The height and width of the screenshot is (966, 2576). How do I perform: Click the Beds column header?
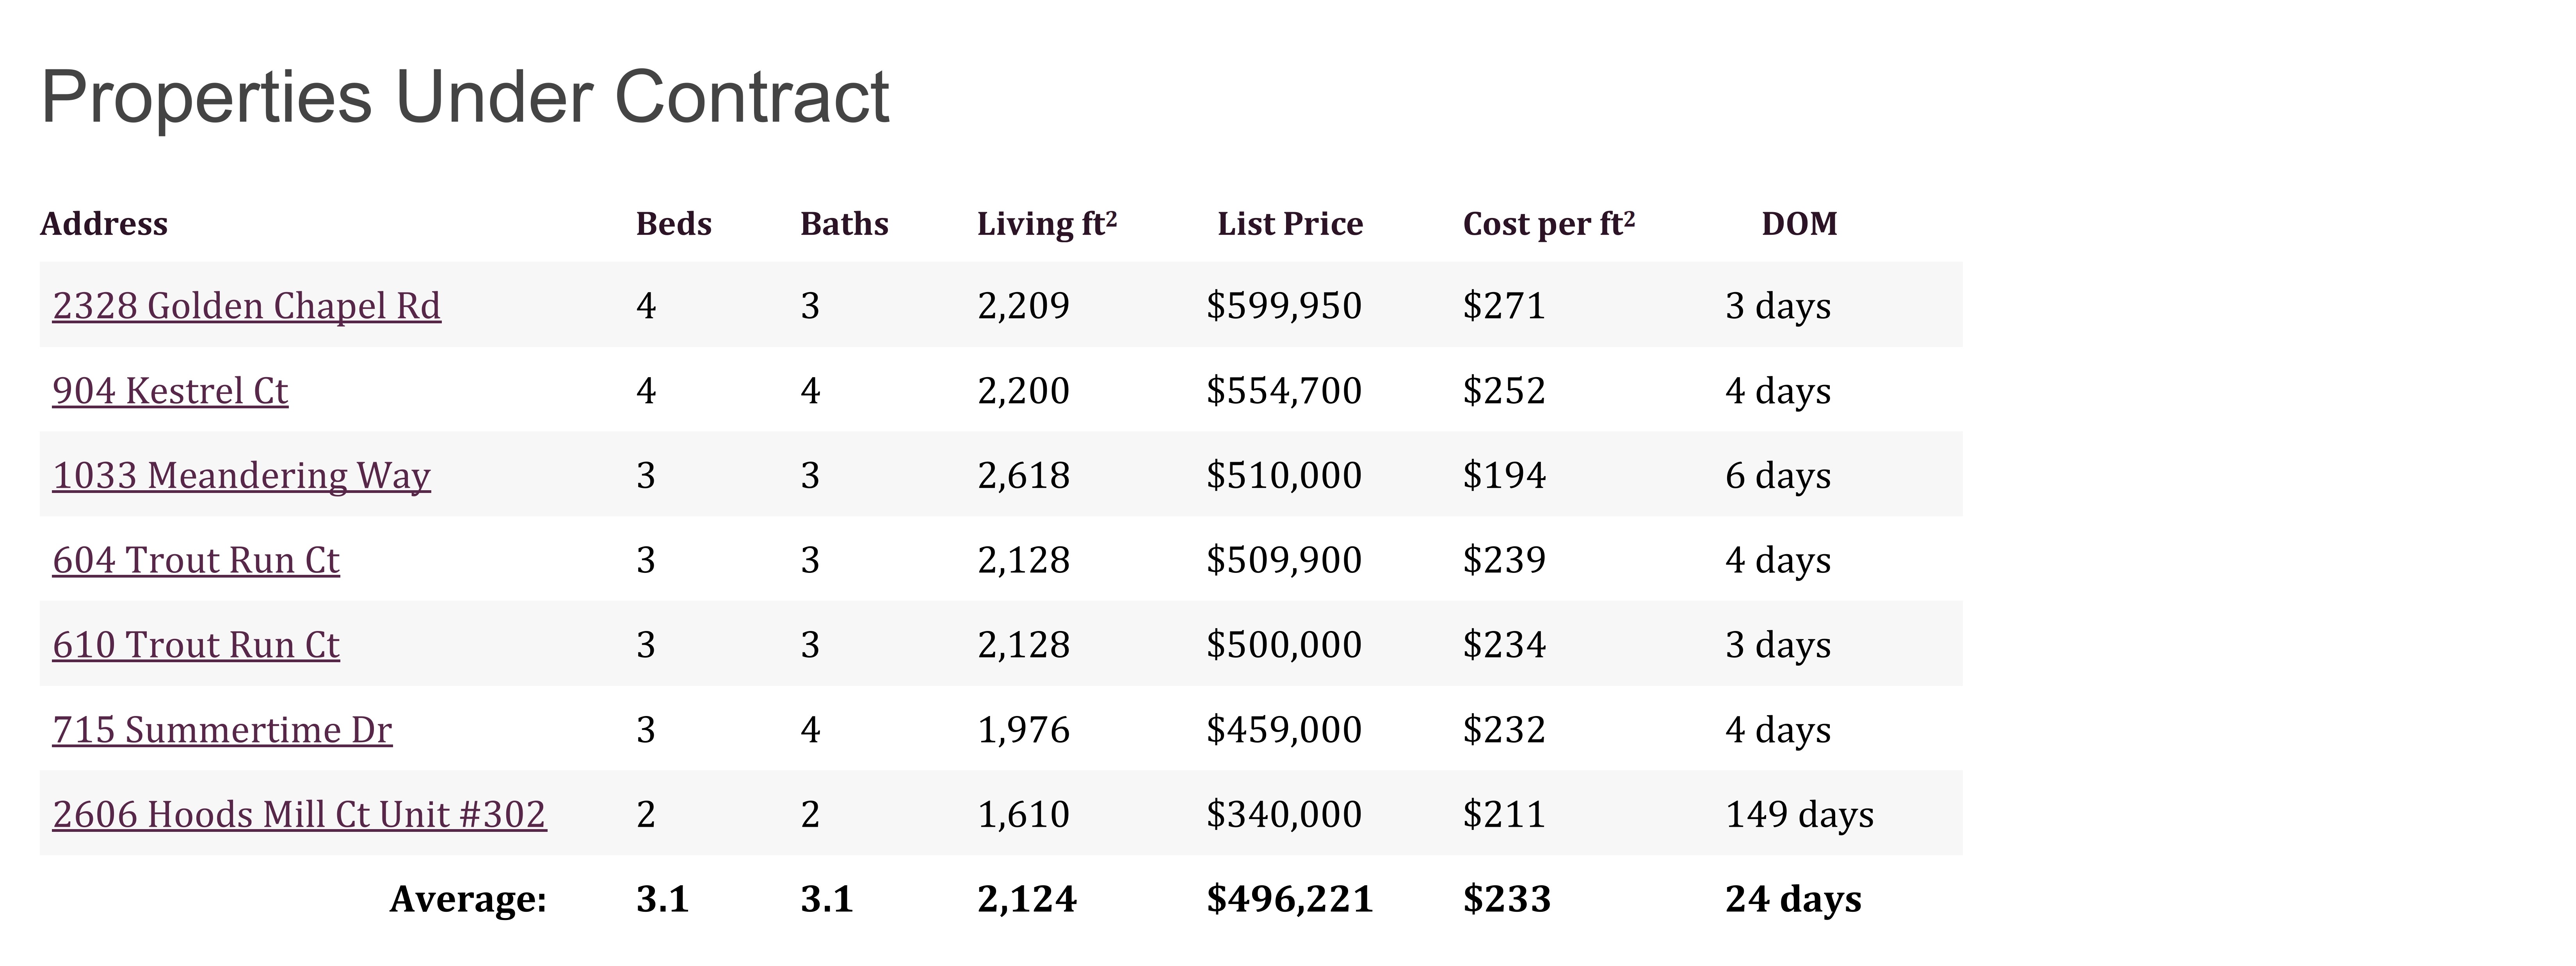coord(674,224)
